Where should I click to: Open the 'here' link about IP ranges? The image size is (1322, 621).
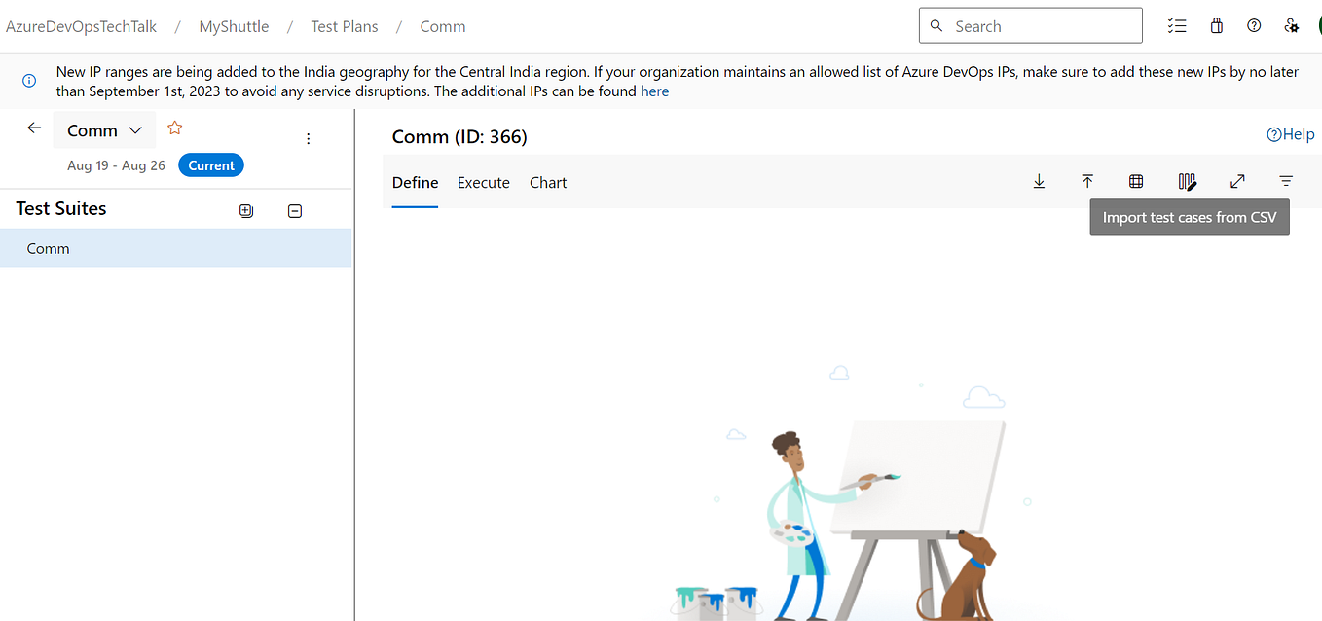[654, 91]
